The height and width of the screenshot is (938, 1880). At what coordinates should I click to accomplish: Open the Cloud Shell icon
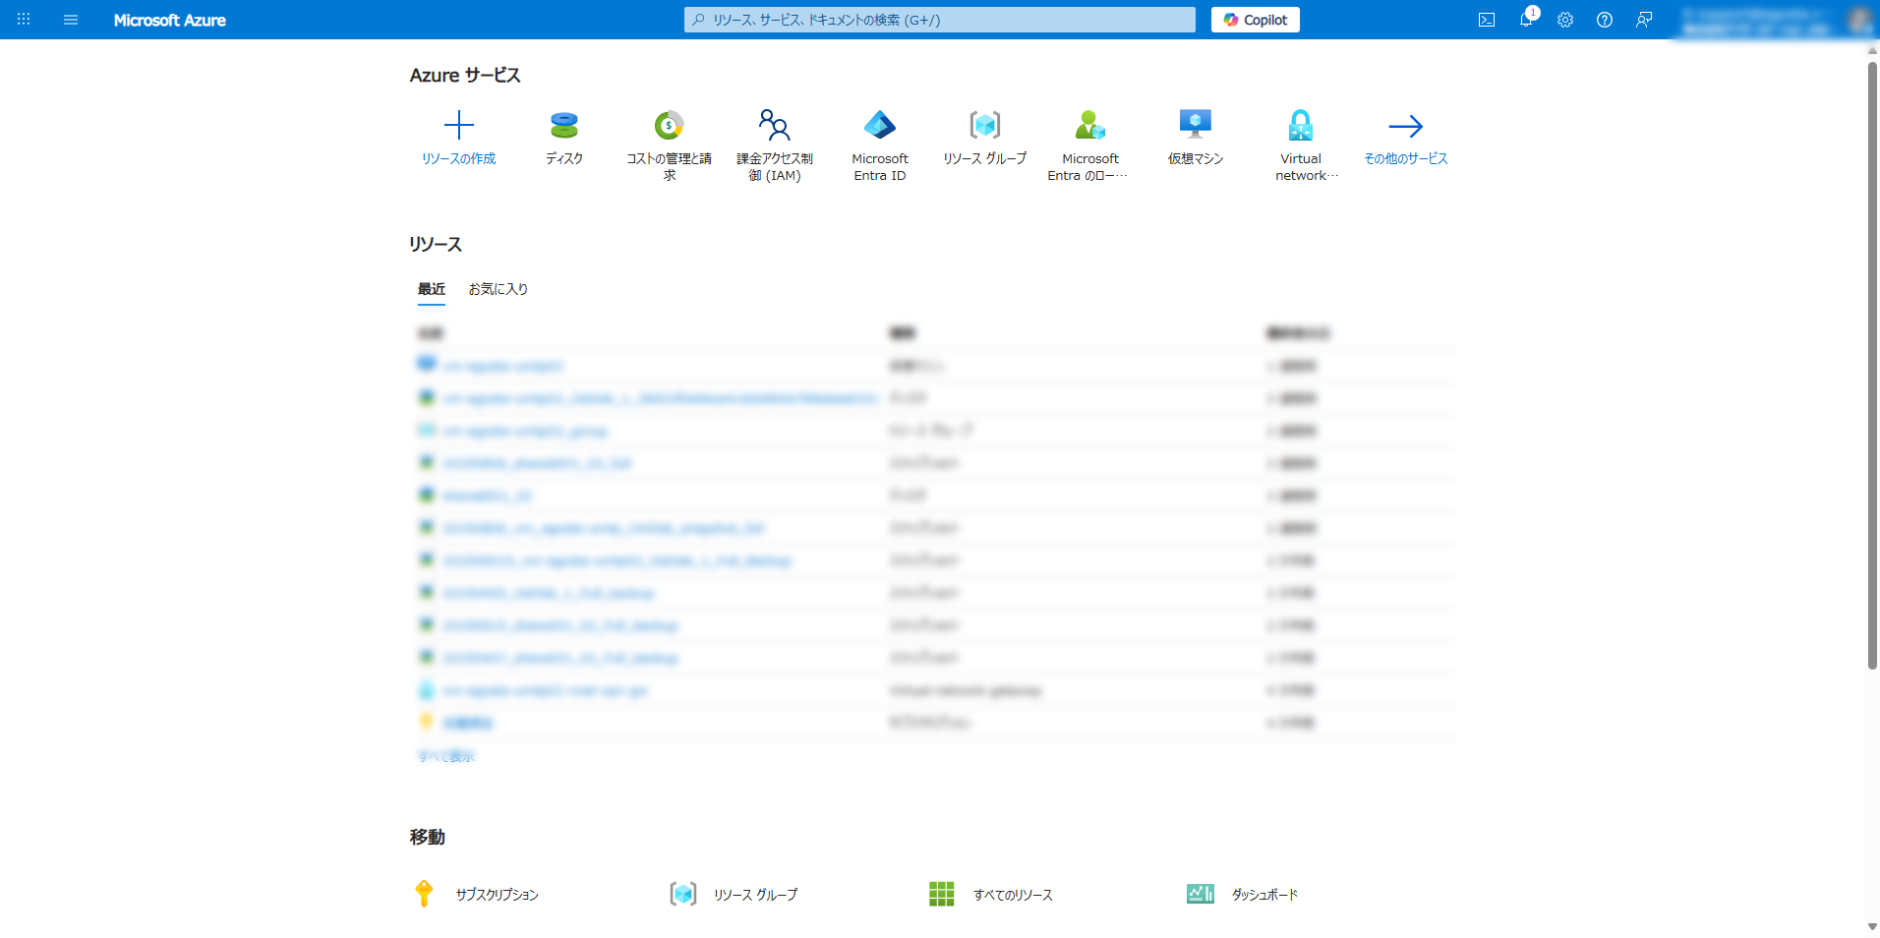[x=1486, y=20]
